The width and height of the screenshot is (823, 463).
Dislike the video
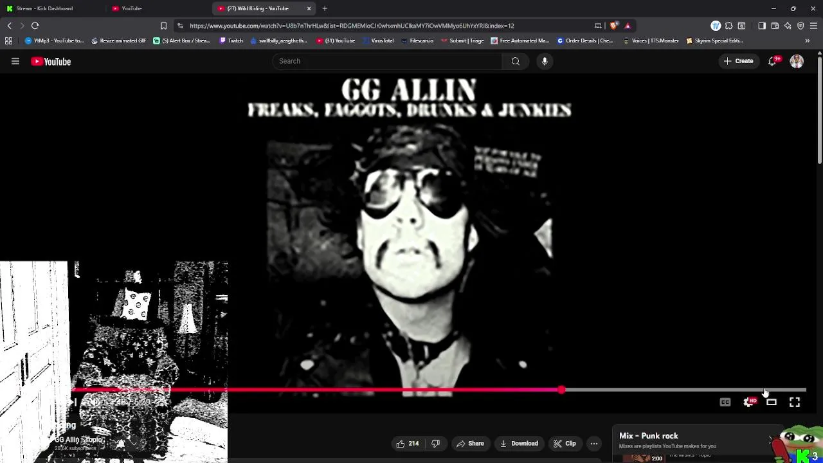pos(435,443)
